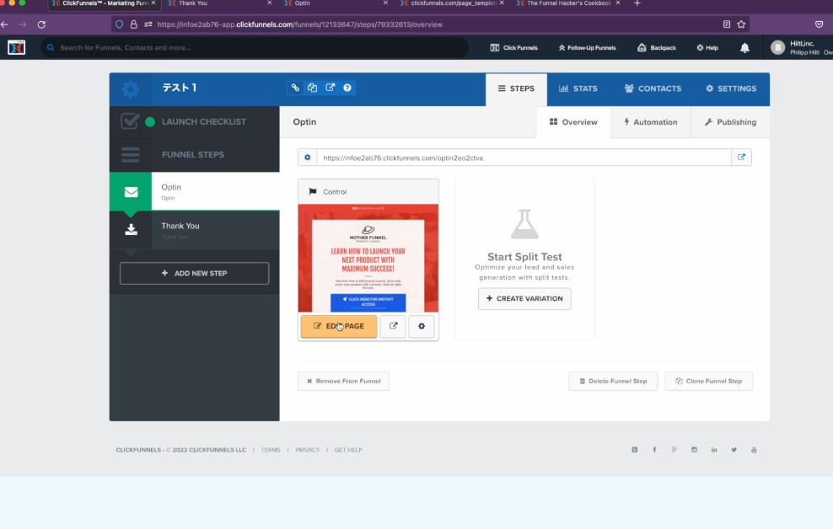Open the Click Funnels menu
The height and width of the screenshot is (529, 833).
(x=513, y=48)
